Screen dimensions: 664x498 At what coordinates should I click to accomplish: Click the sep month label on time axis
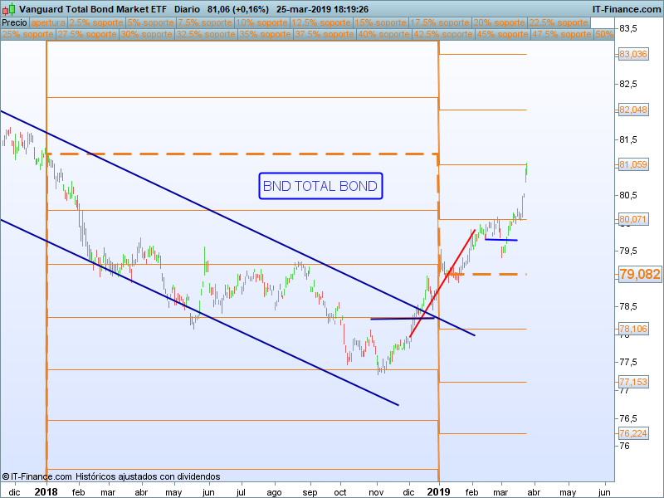(310, 492)
